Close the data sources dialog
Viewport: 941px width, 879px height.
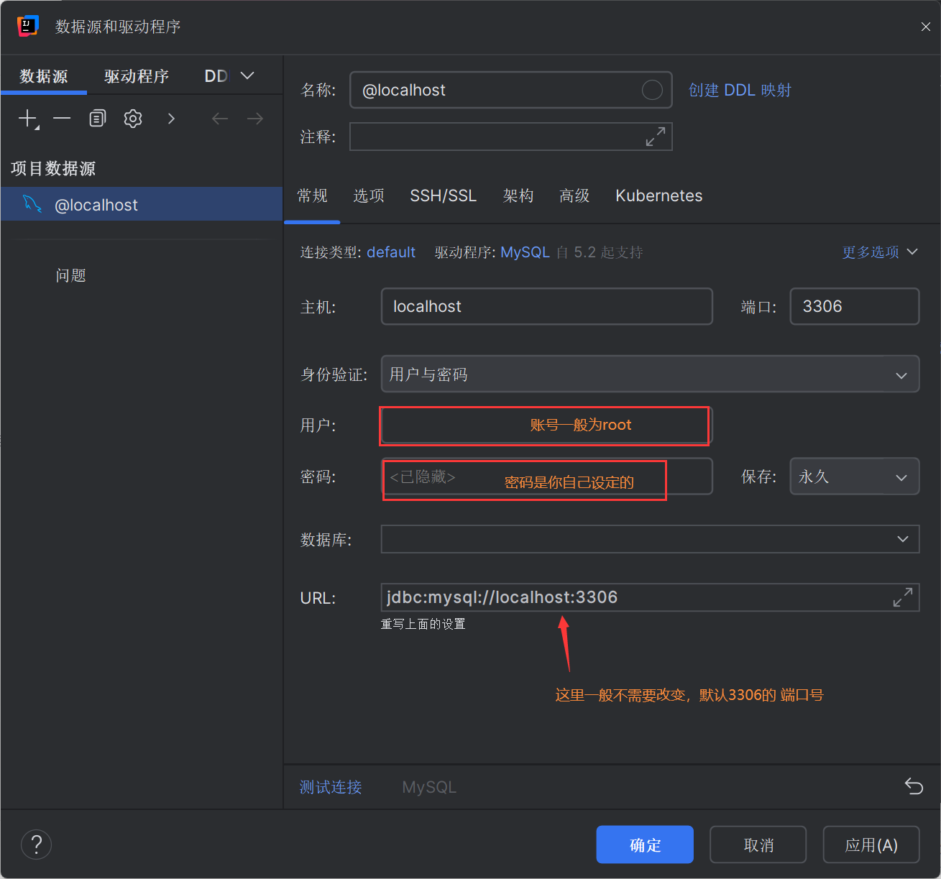[926, 27]
